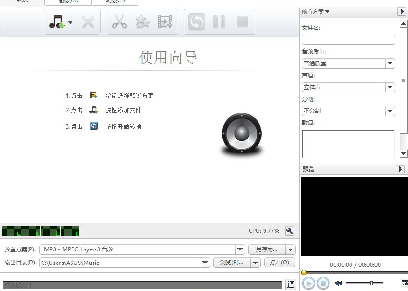
Task: Select the Cut audio scissors tool
Action: click(119, 21)
